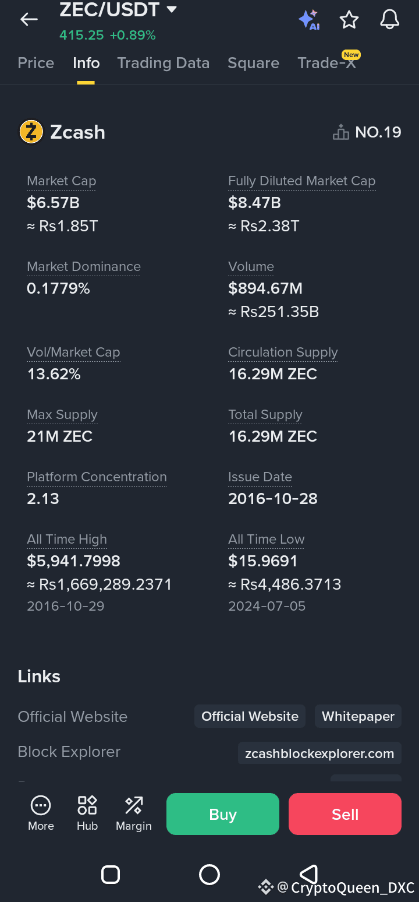Open price alert bell icon

click(389, 20)
